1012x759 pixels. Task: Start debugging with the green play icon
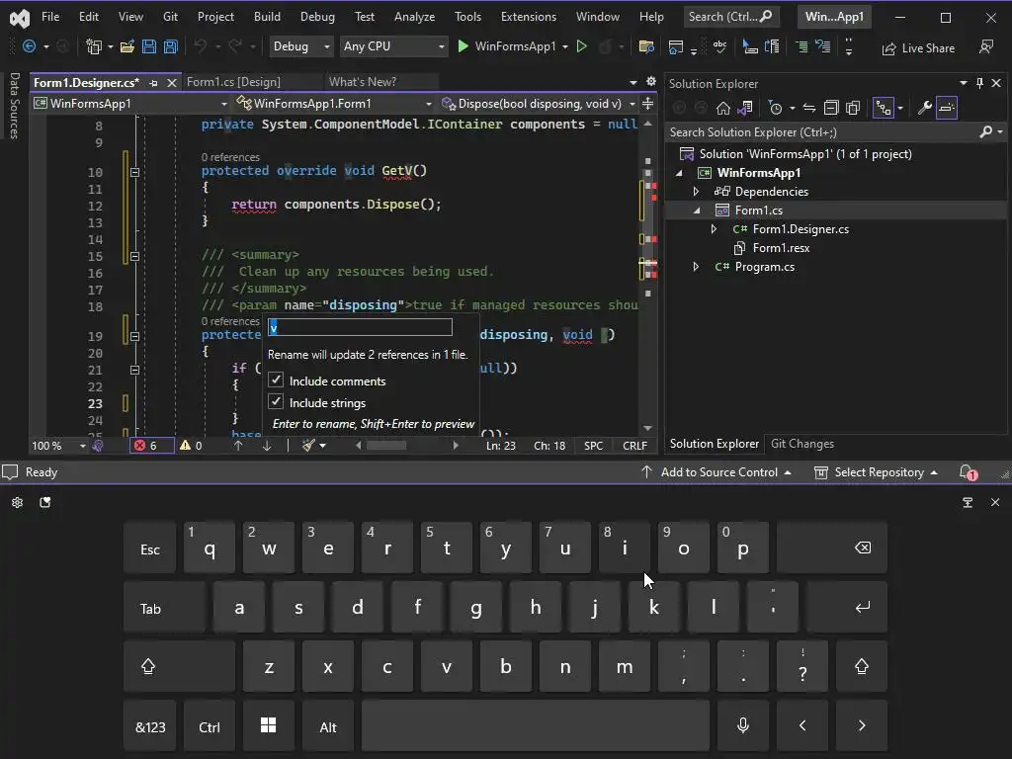(463, 46)
